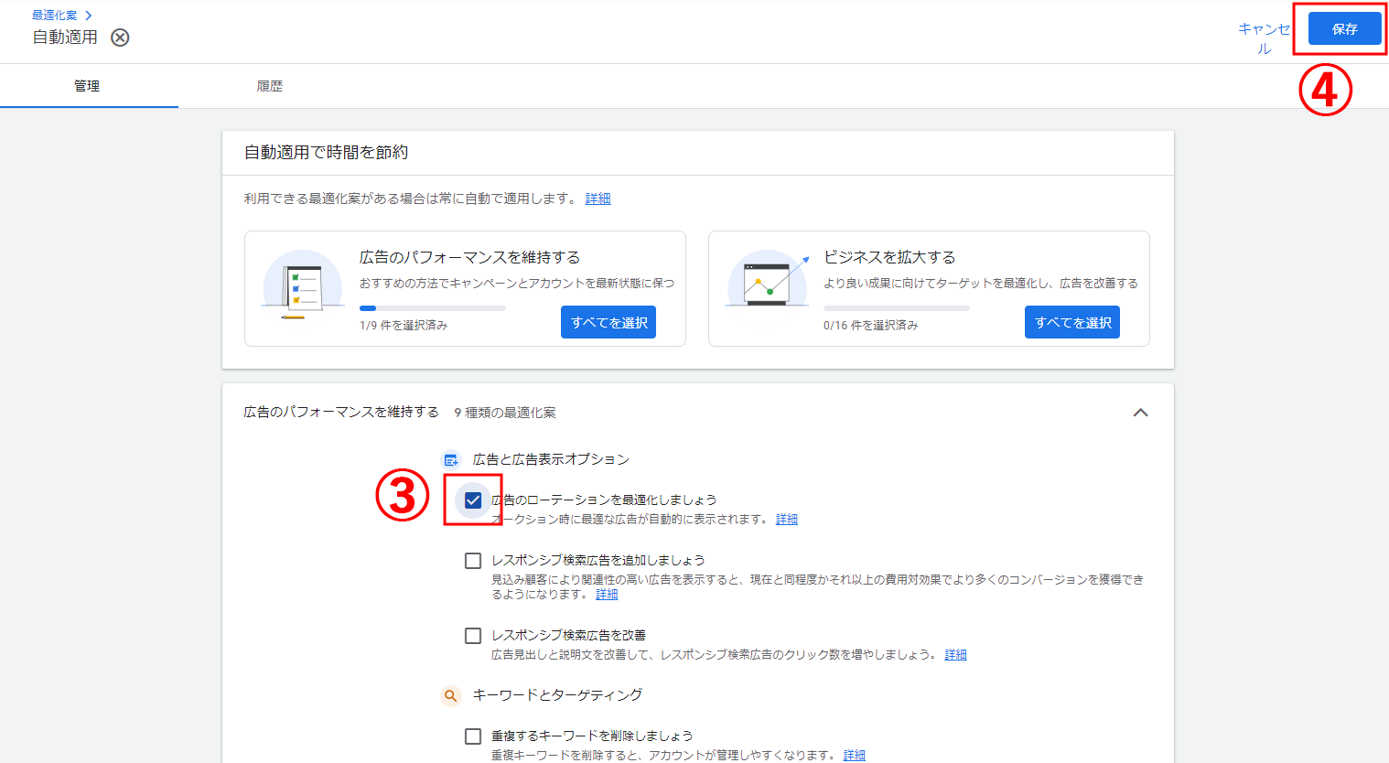The width and height of the screenshot is (1389, 763).
Task: Enable レスポンシブ検索広告を追加しましょう checkbox
Action: point(473,561)
